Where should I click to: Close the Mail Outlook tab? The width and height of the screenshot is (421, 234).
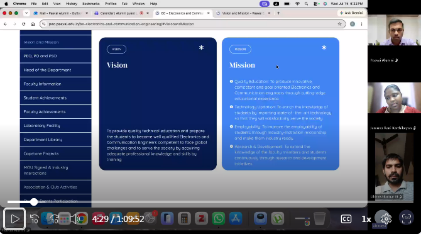click(x=87, y=13)
